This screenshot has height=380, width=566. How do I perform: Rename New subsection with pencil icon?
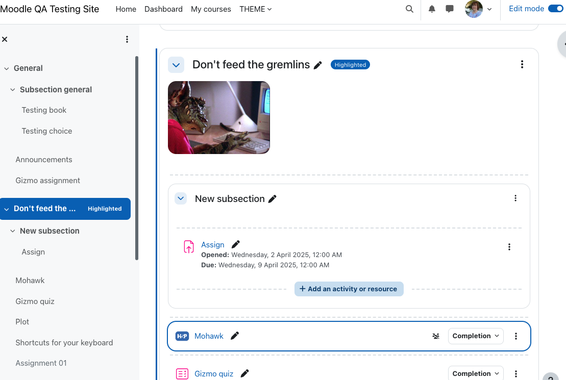point(273,199)
